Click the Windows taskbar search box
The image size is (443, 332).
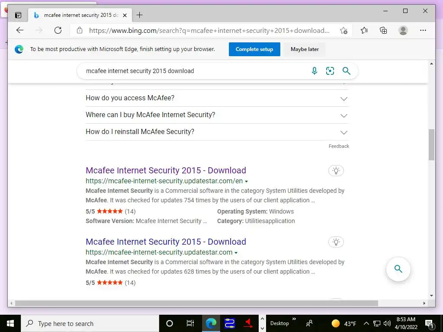[x=90, y=323]
